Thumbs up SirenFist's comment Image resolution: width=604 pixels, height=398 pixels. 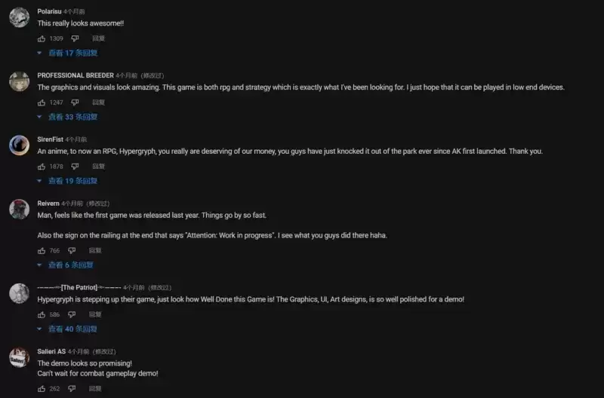click(x=42, y=167)
